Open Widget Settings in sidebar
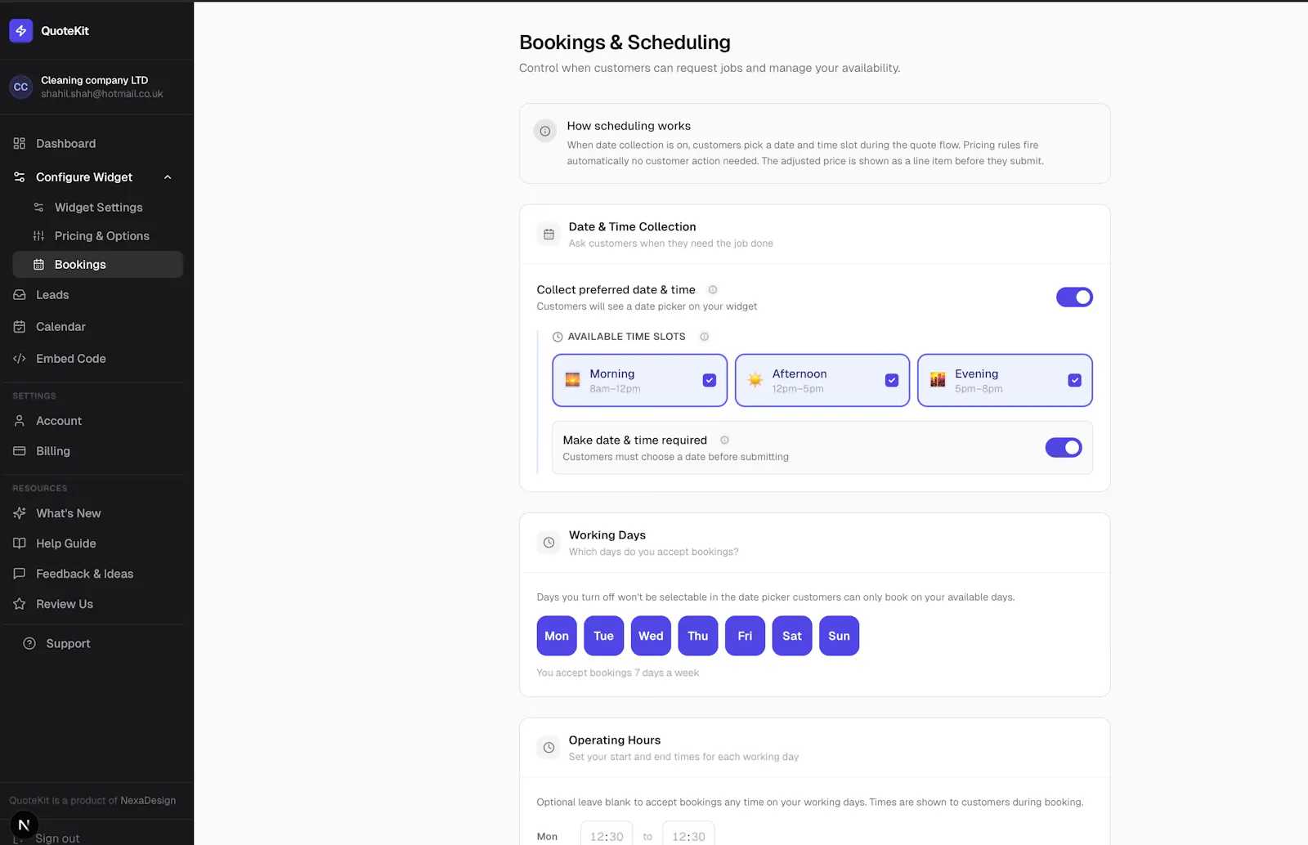The height and width of the screenshot is (845, 1308). point(98,208)
